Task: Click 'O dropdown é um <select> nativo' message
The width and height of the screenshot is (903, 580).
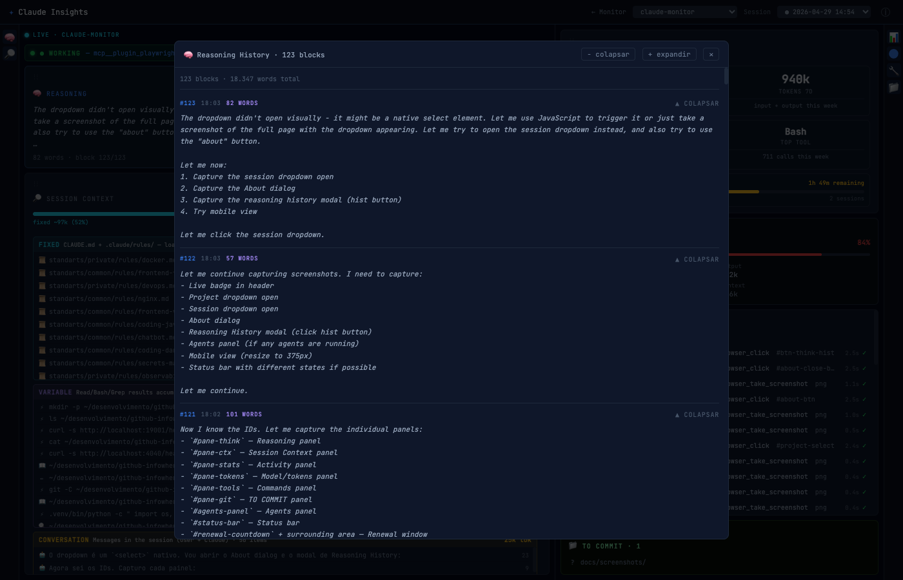Action: 224,556
